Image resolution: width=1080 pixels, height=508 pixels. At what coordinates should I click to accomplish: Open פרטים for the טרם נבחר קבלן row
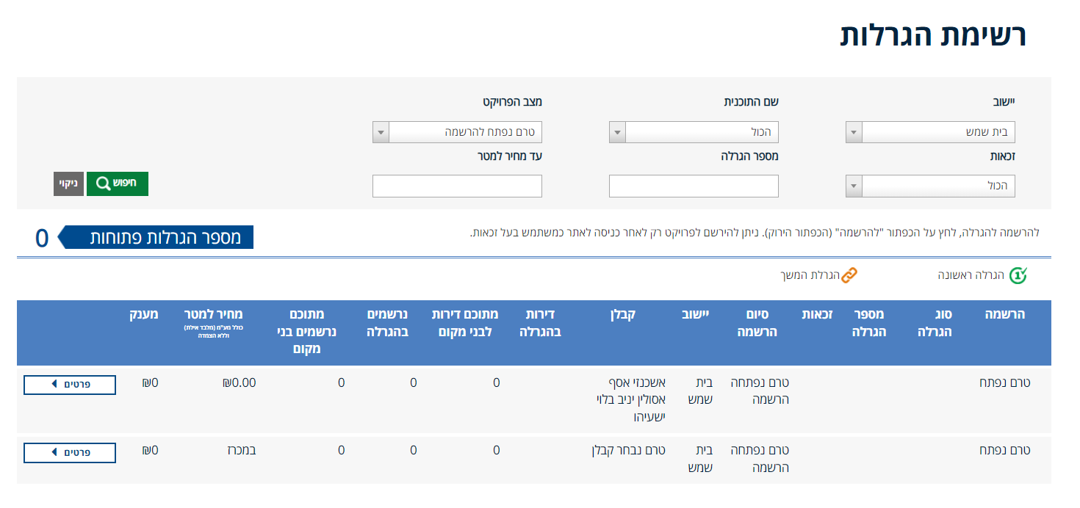(70, 452)
